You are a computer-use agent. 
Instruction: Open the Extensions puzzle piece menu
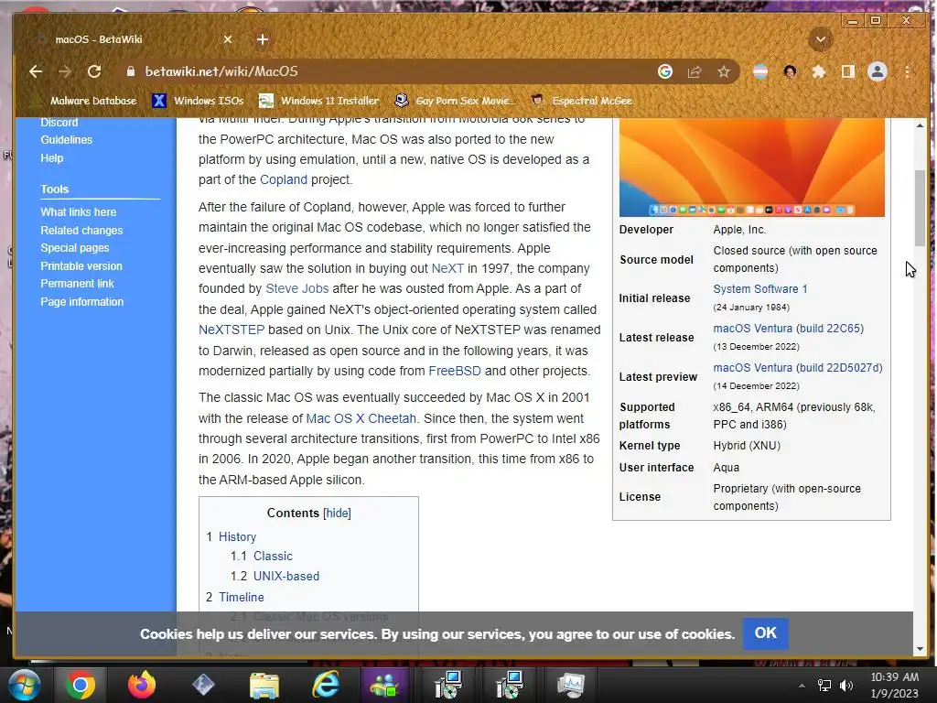pos(819,71)
